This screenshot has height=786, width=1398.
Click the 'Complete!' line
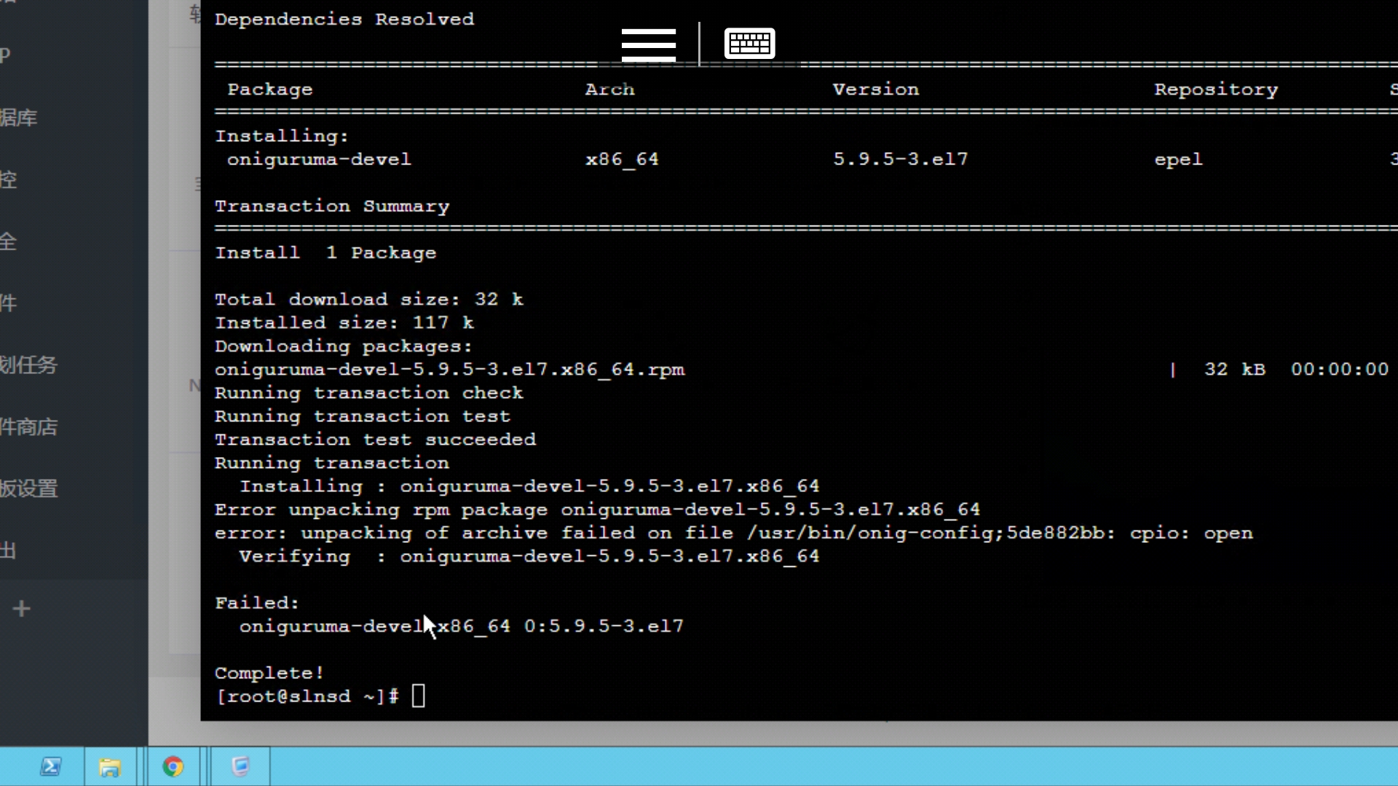[269, 673]
